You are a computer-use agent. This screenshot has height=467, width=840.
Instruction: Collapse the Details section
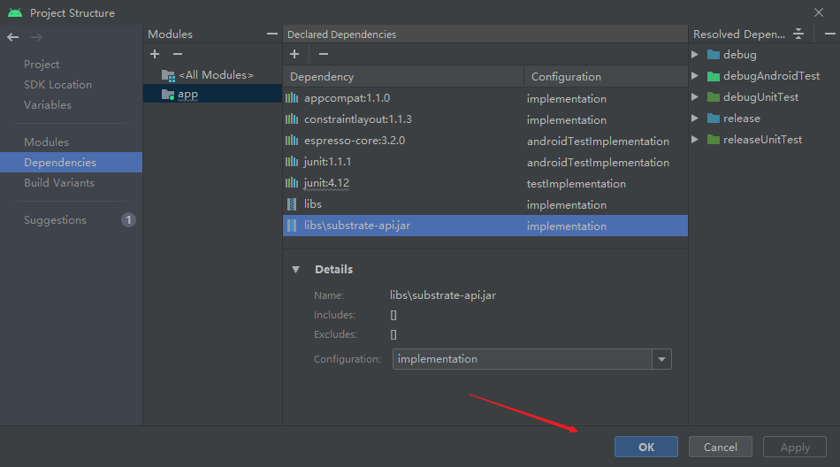[296, 270]
